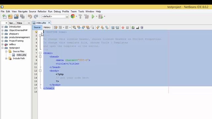Expand the ObjectOrientedPHP project node
The height and width of the screenshot is (119, 212).
coord(2,30)
